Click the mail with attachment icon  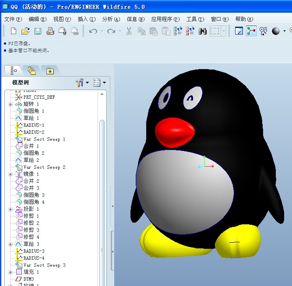coord(63,31)
